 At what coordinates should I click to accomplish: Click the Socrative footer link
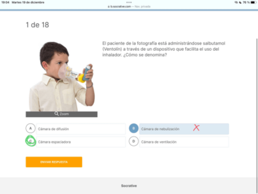pyautogui.click(x=129, y=186)
